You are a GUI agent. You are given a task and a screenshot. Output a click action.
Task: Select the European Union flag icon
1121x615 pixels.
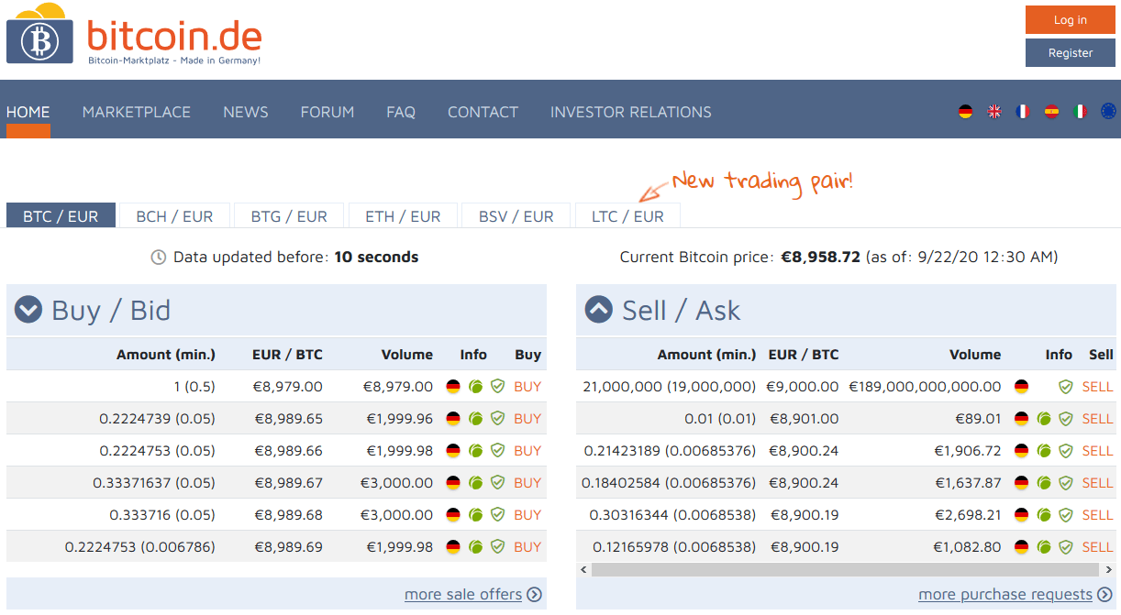click(1109, 112)
